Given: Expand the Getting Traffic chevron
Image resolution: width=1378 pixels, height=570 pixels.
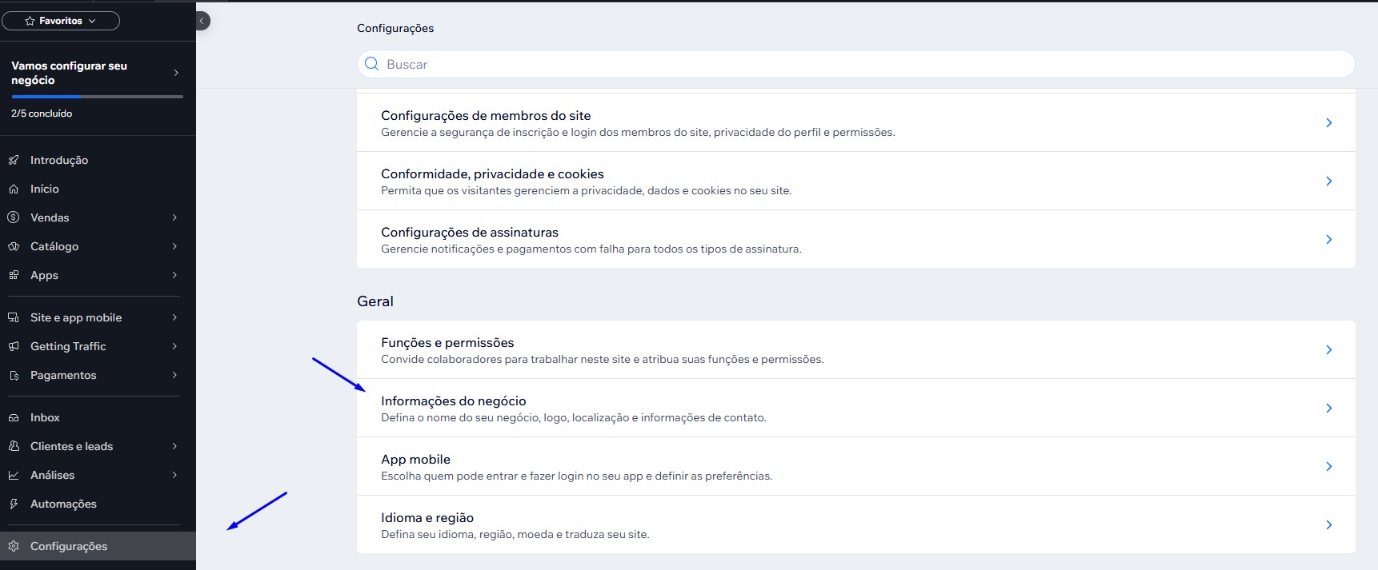Looking at the screenshot, I should [x=174, y=346].
